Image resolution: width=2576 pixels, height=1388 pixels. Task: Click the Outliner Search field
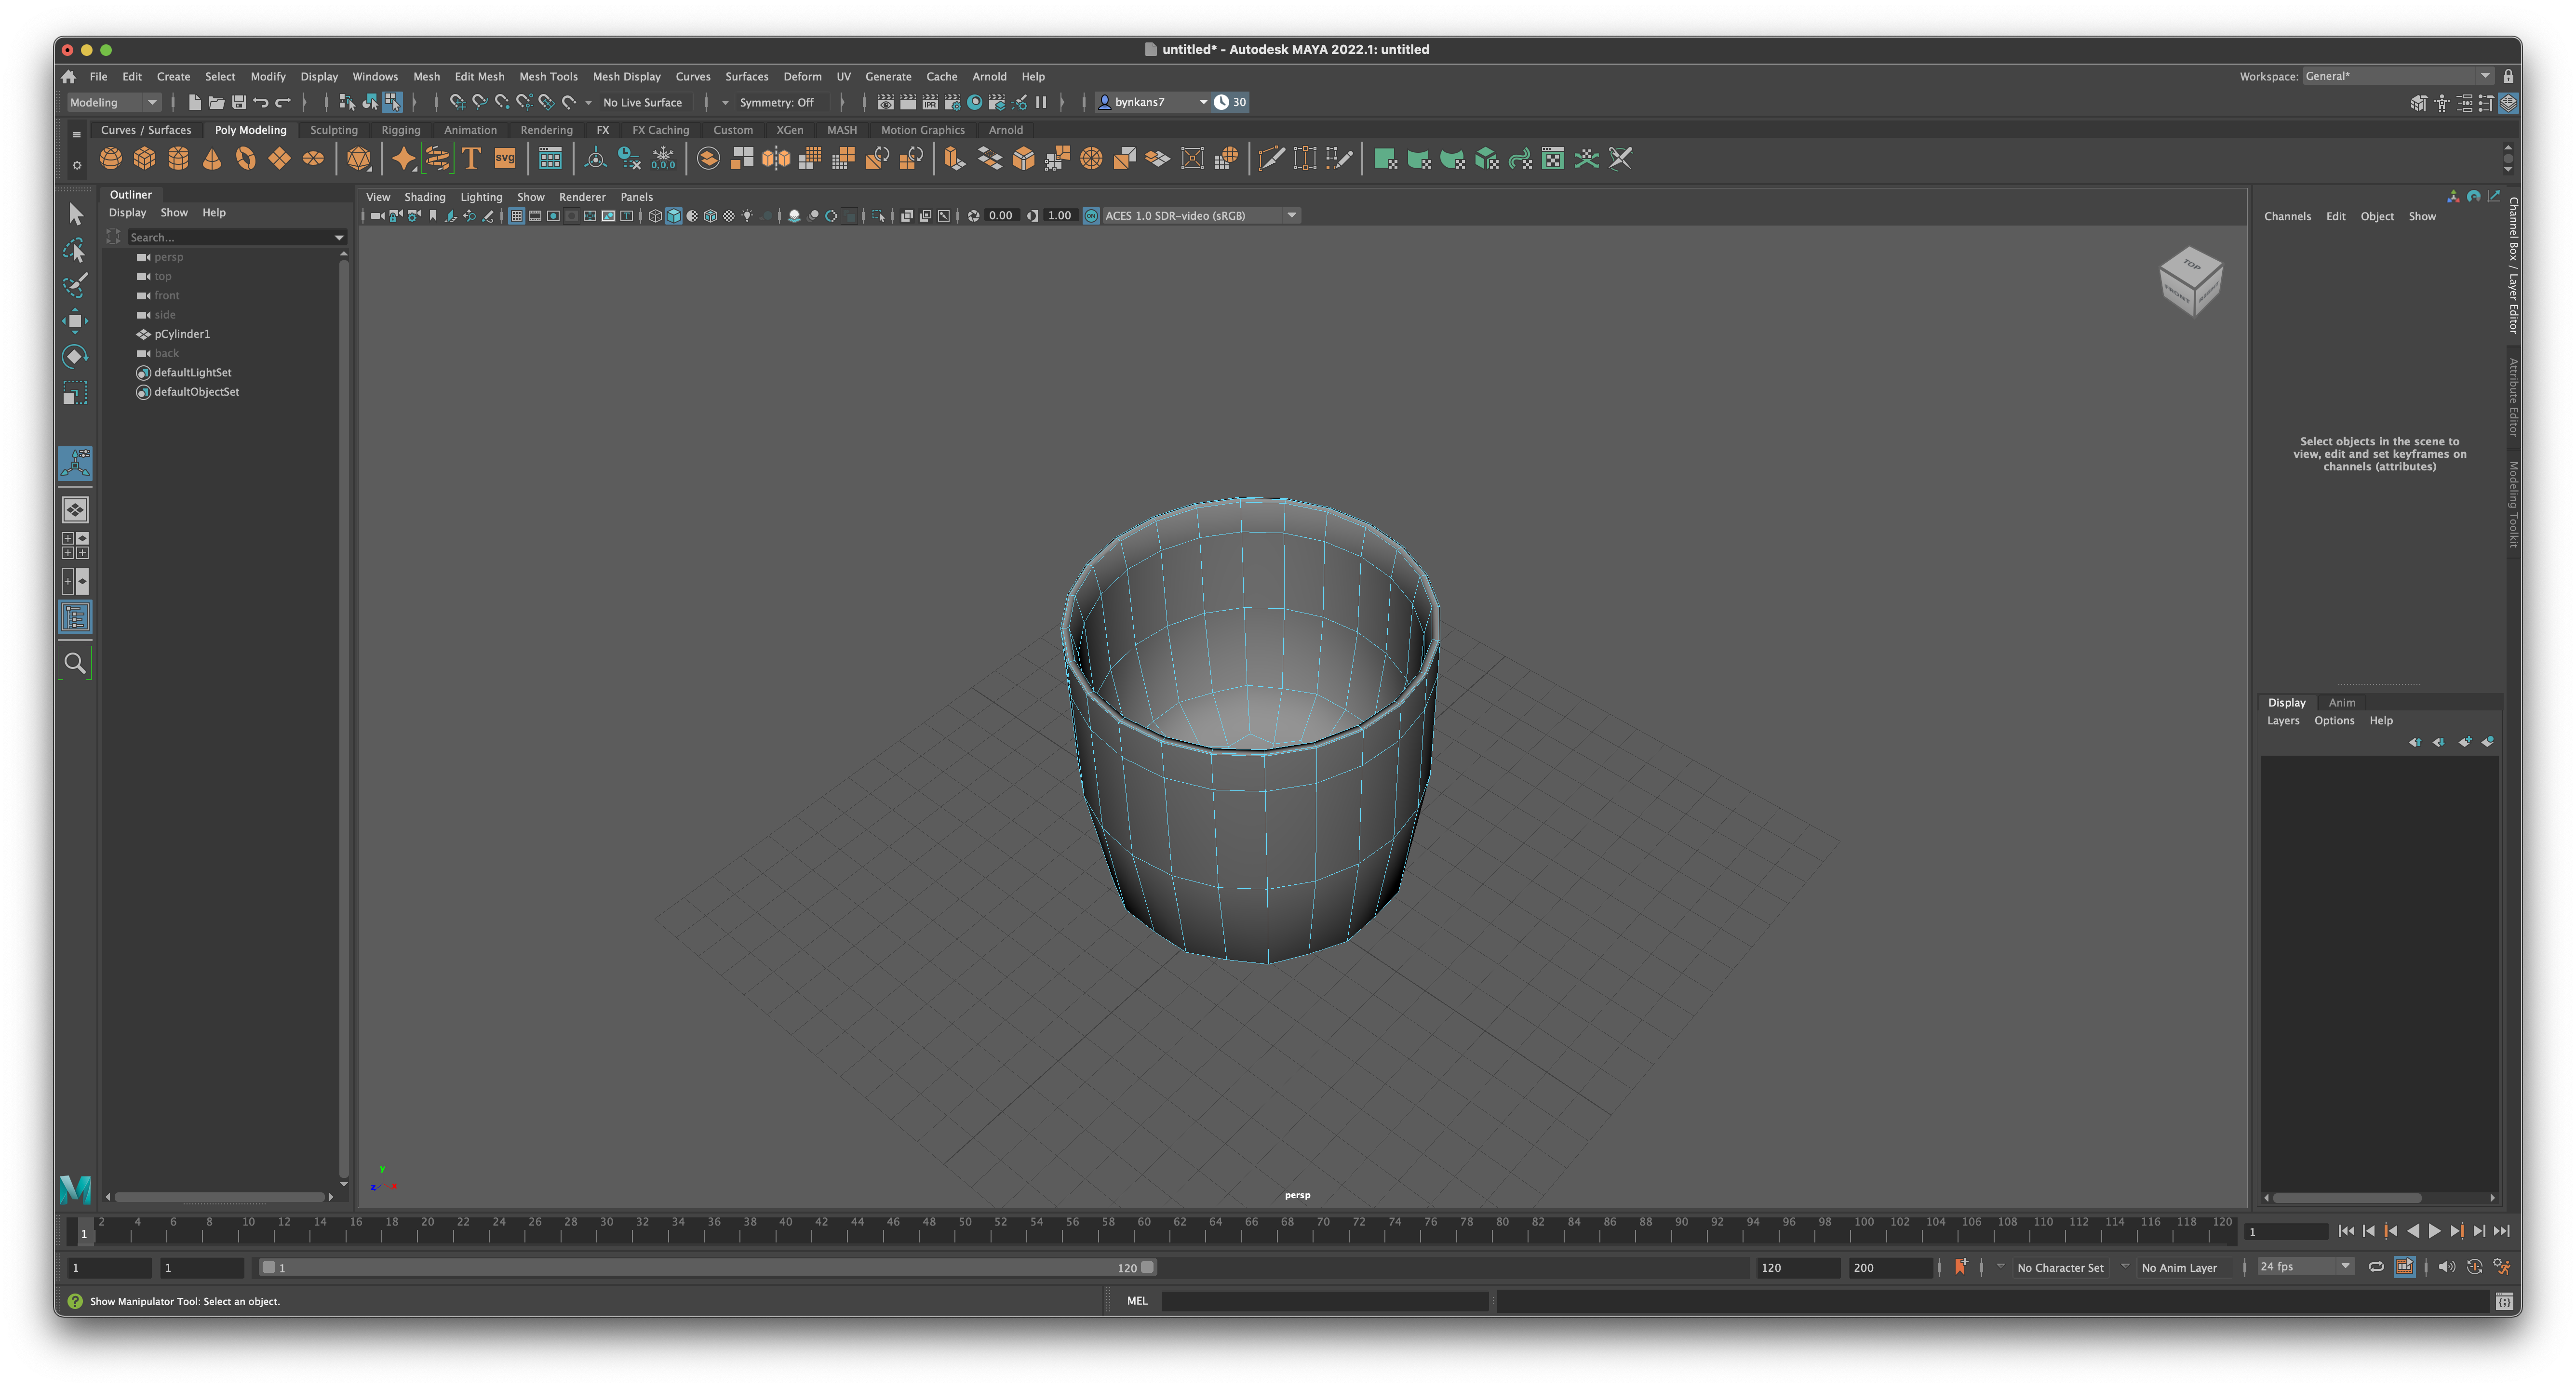click(x=230, y=238)
